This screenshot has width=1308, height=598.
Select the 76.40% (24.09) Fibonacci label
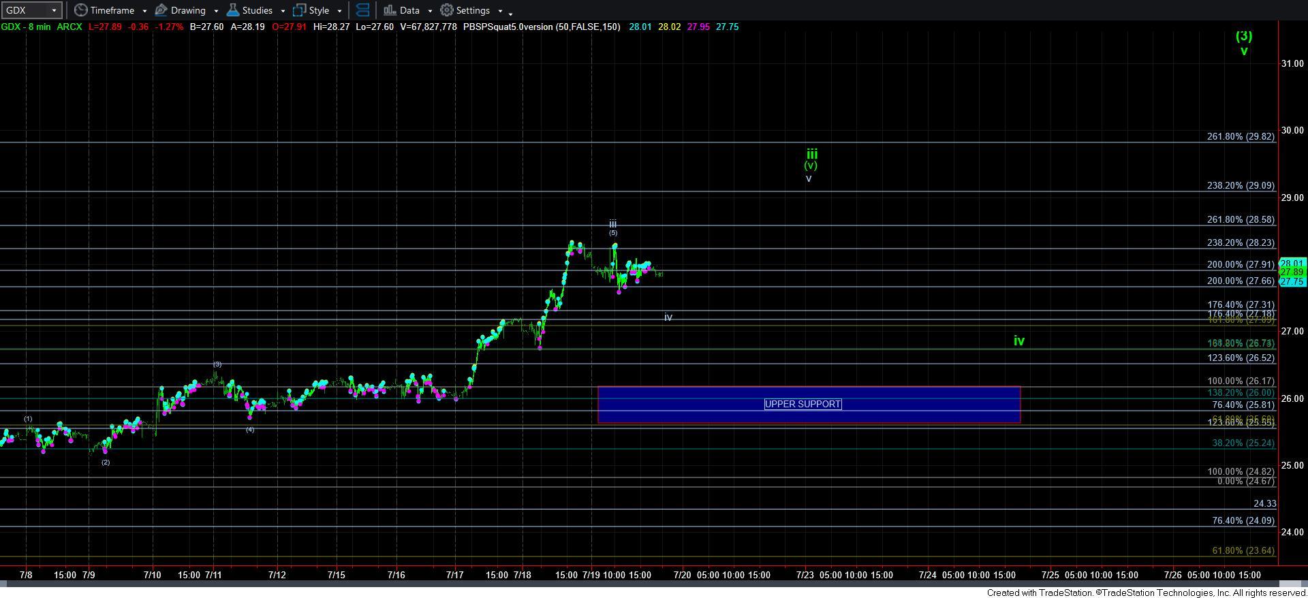click(1243, 520)
